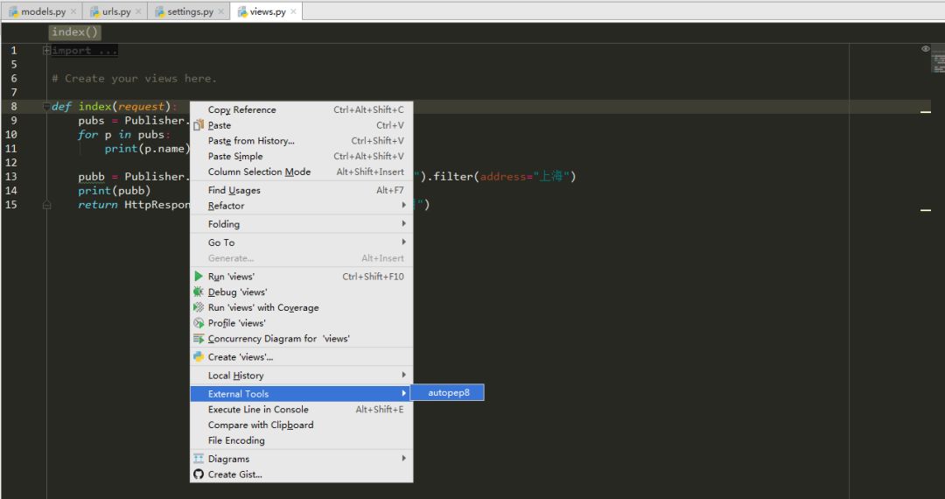Close the models.py tab
Viewport: 945px width, 499px height.
73,11
